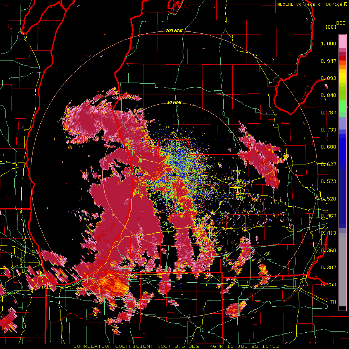349x349 pixels.
Task: Click the 0.733 legend value
Action: click(328, 130)
